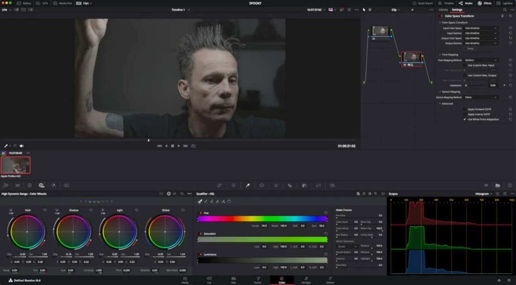Viewport: 516px width, 285px height.
Task: Open the Color Warper palette icon
Action: coord(234,185)
